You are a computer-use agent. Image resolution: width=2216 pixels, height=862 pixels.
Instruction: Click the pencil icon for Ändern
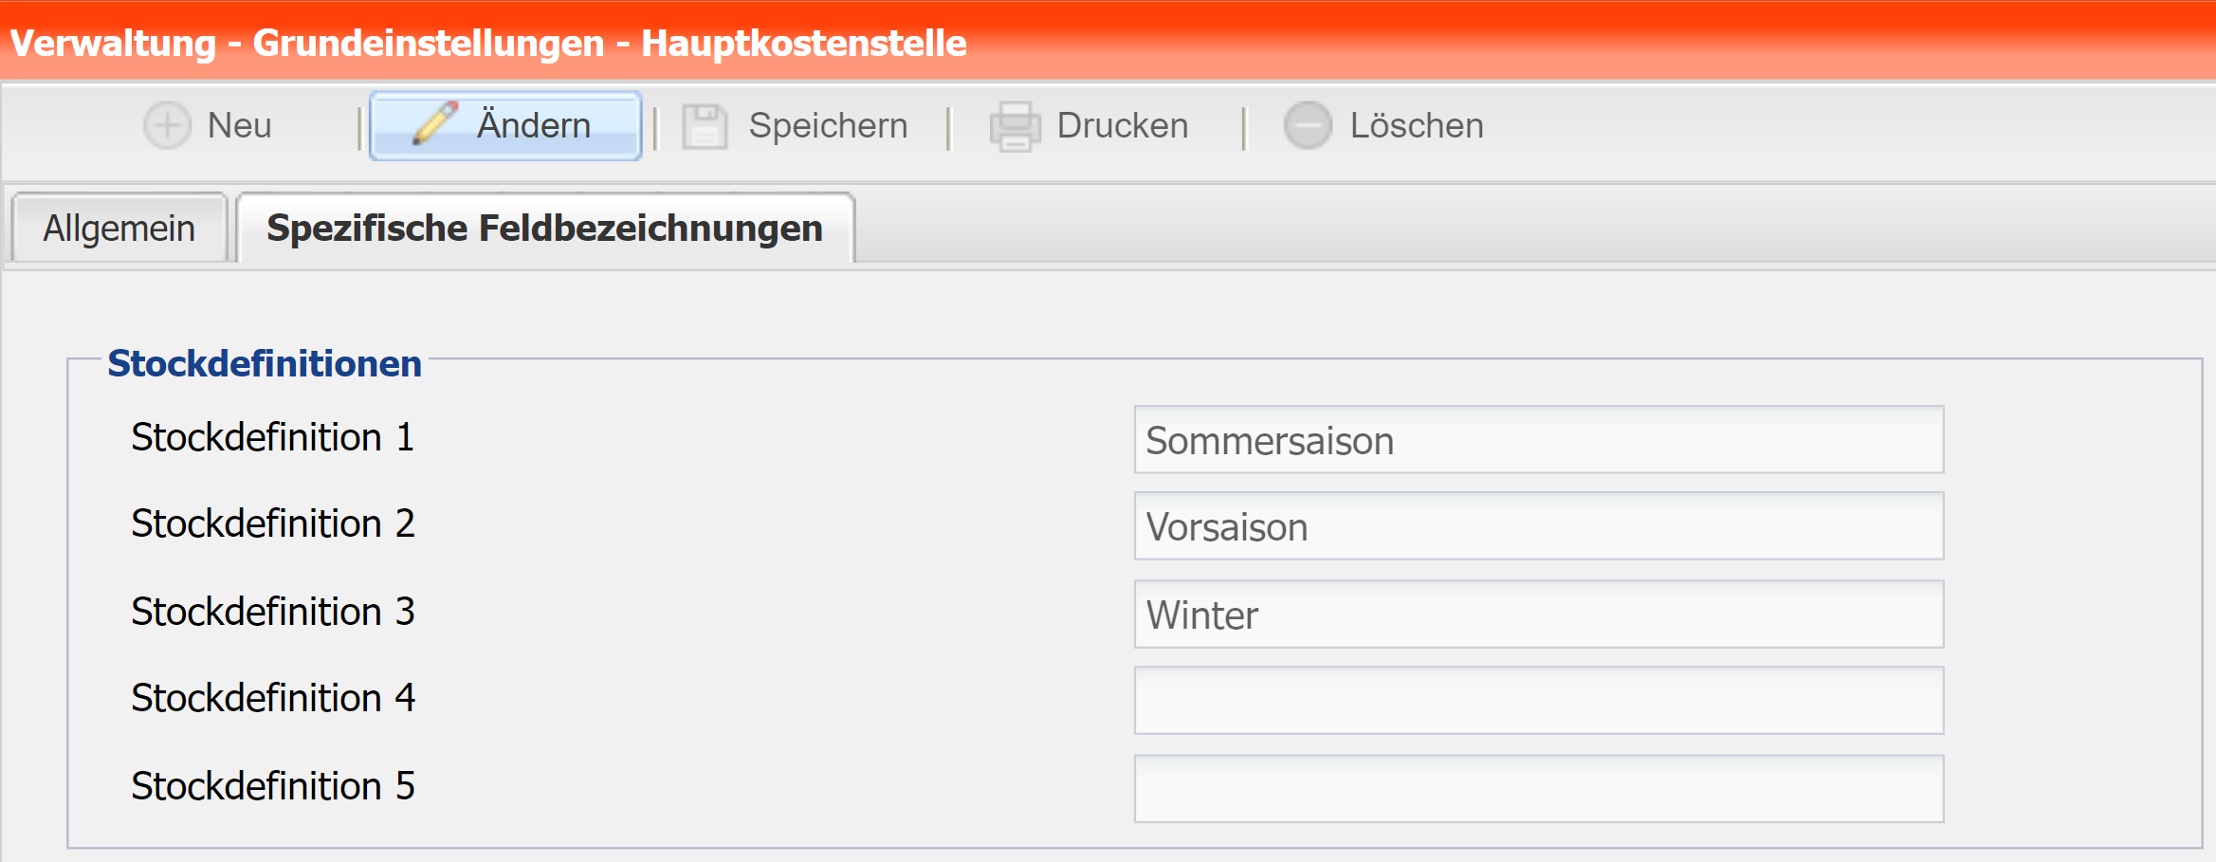435,124
